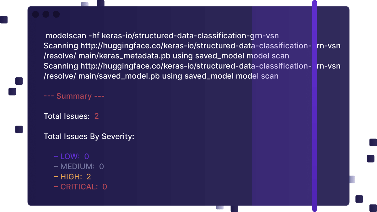Select the Total Issues By Severity heading

click(x=89, y=136)
